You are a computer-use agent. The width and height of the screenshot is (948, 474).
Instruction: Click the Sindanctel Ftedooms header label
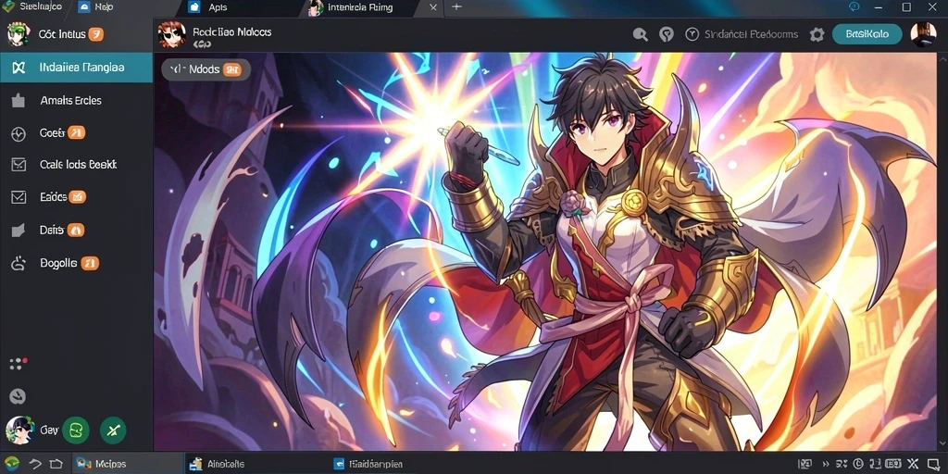[x=751, y=34]
